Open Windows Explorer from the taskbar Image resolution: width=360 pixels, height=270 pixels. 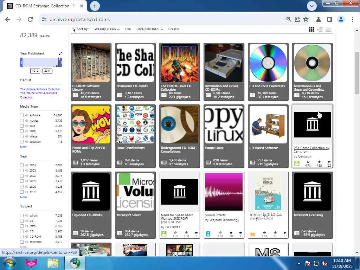[x=53, y=263]
